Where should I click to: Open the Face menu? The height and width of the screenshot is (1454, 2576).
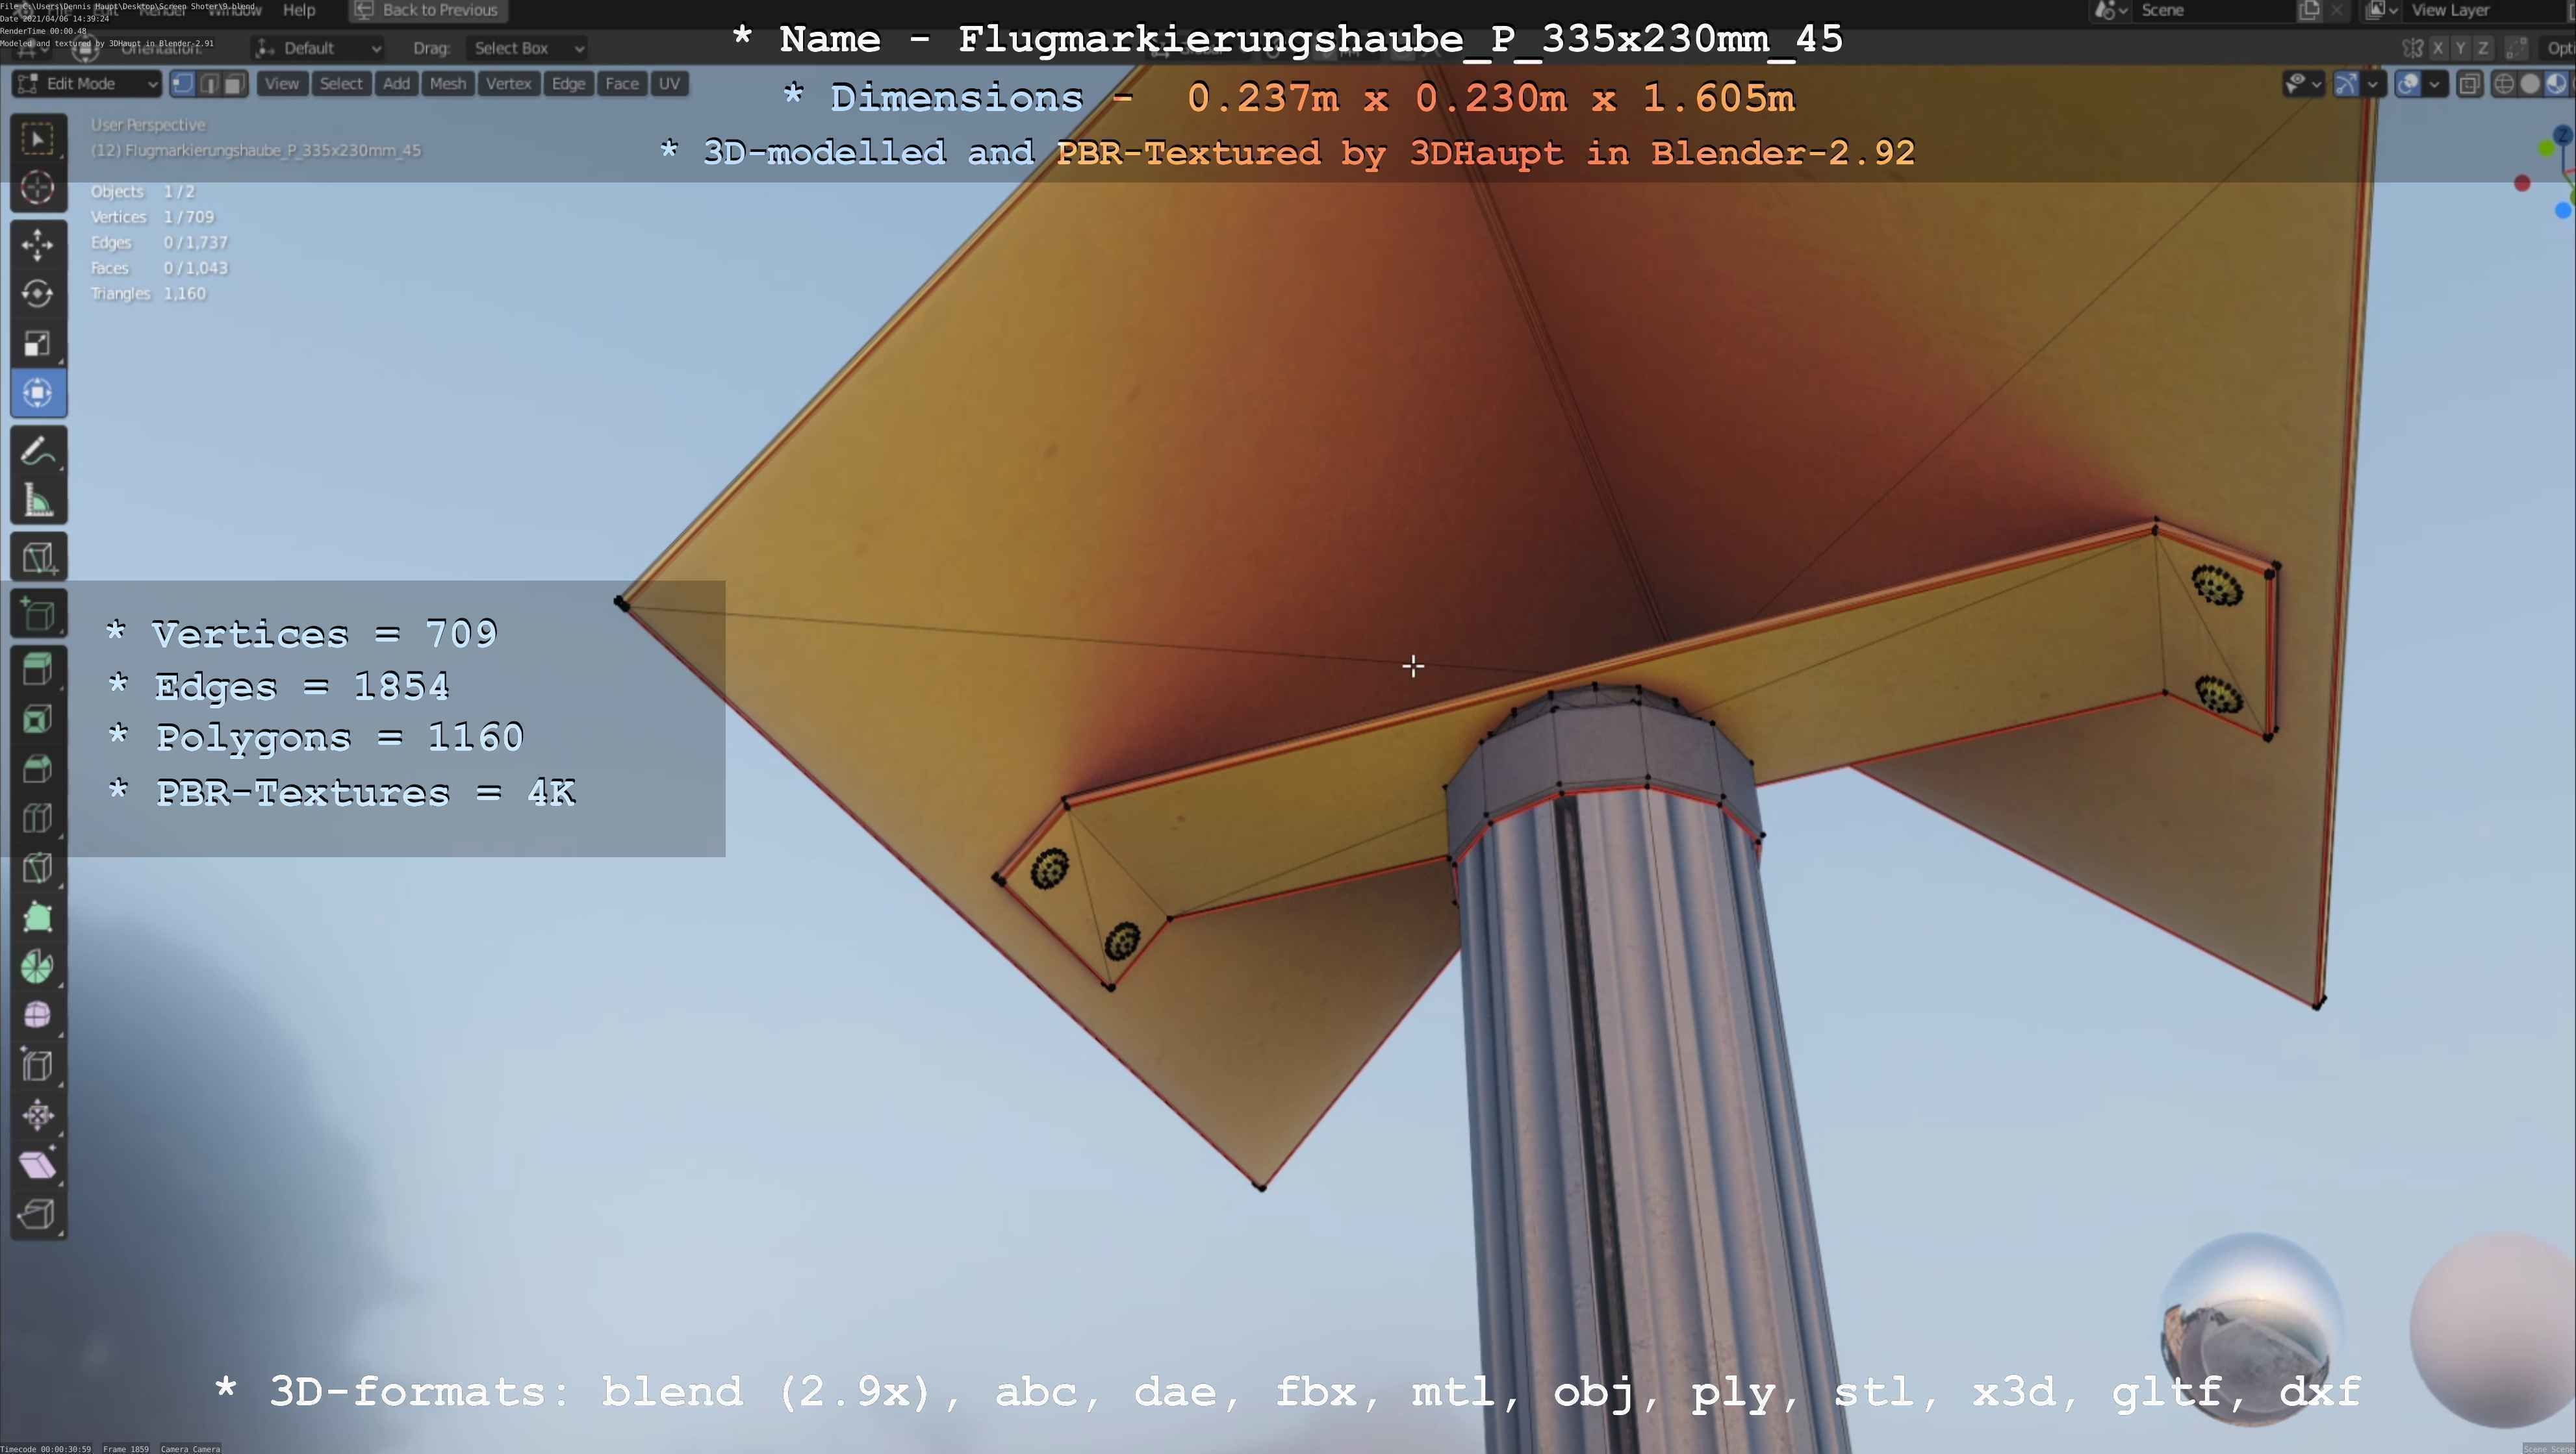622,84
